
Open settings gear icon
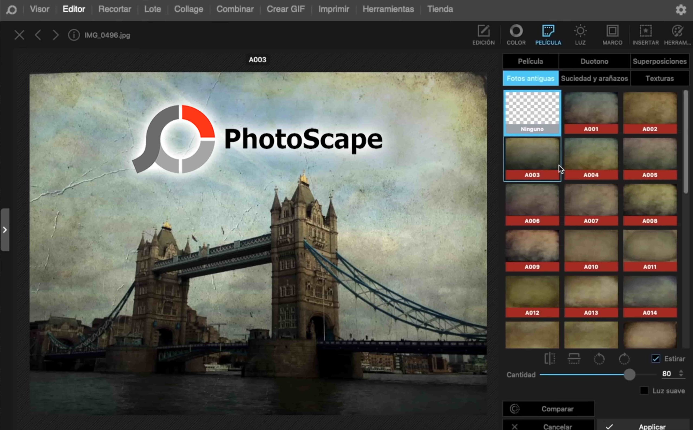(x=681, y=10)
